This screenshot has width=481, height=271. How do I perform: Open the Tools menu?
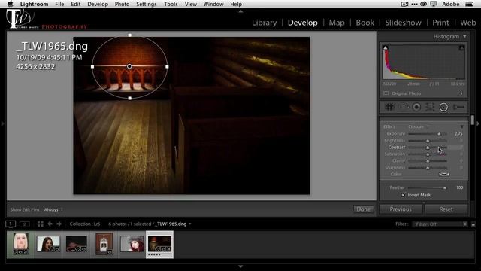pos(171,4)
